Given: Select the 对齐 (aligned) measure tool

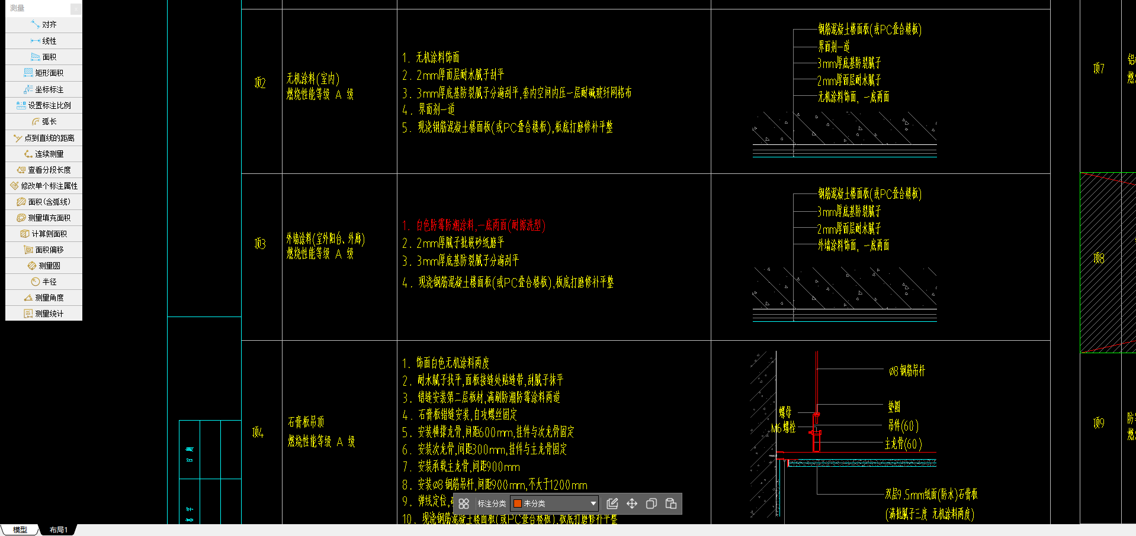Looking at the screenshot, I should click(44, 25).
